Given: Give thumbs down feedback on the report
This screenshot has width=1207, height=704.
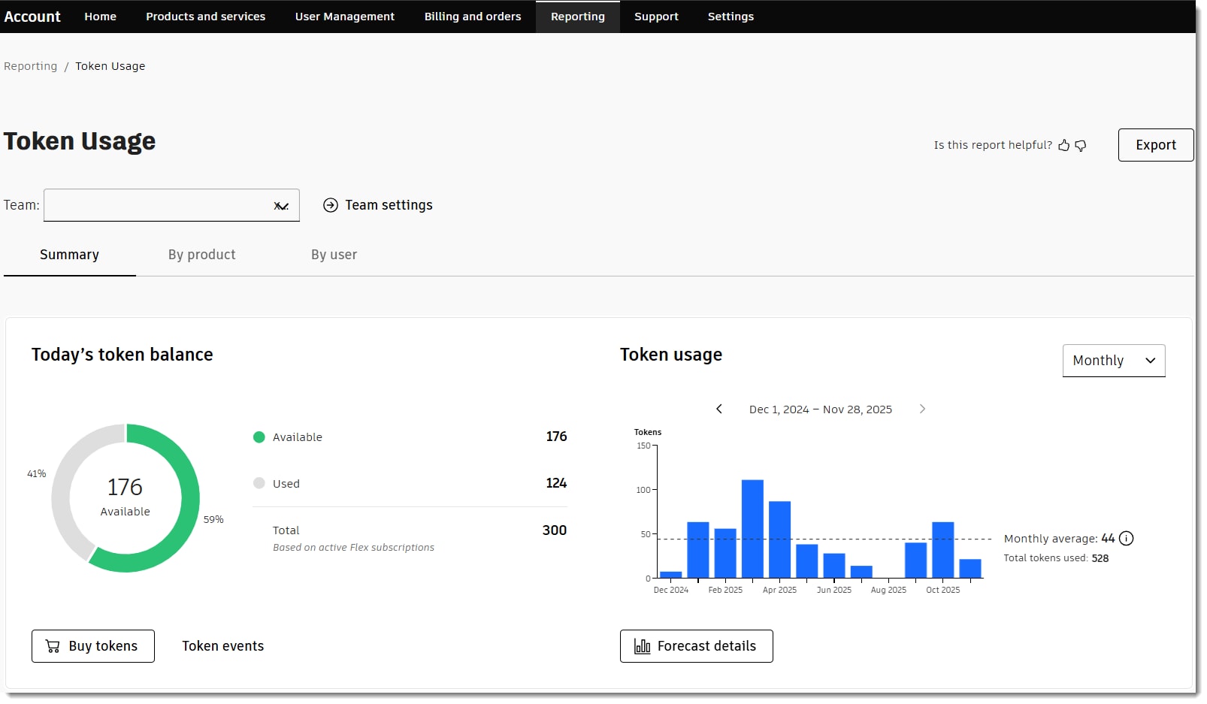Looking at the screenshot, I should coord(1081,146).
